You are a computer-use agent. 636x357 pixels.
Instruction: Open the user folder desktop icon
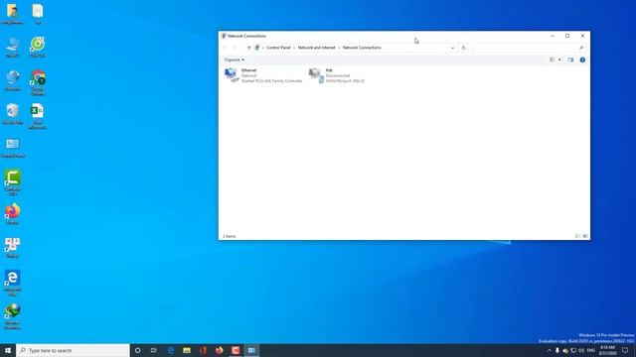click(x=13, y=14)
